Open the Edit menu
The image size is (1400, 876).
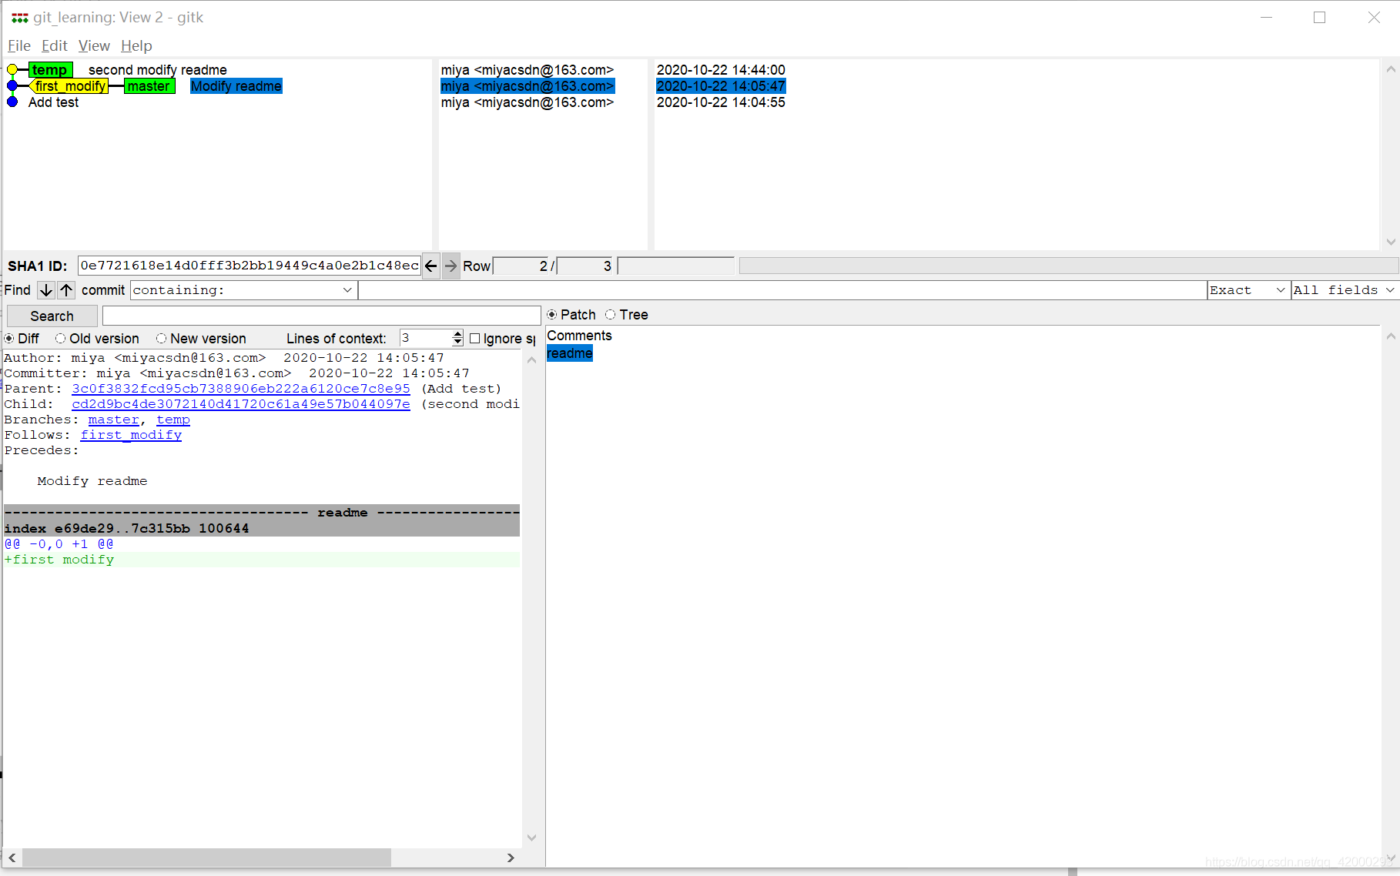[x=55, y=45]
